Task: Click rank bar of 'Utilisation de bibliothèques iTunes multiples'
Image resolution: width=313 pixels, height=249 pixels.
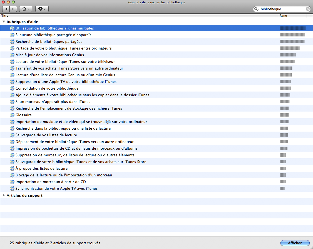Action: 293,28
